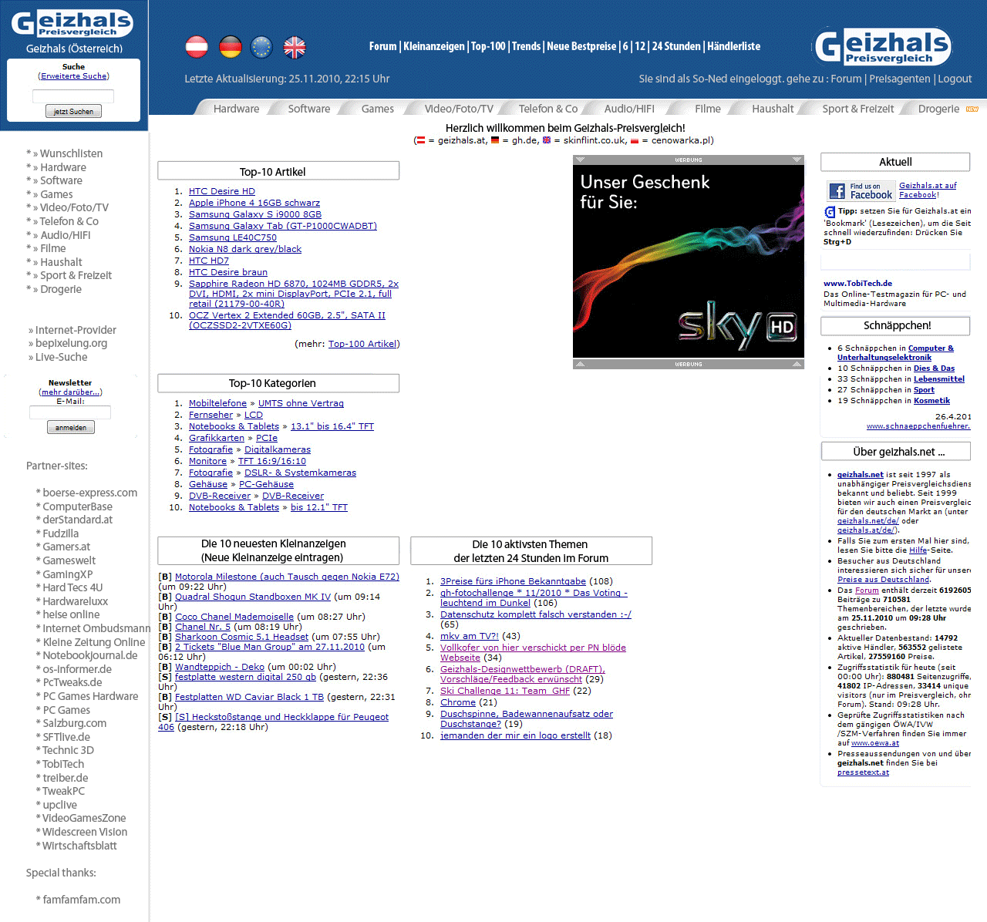Open Internet-Provider in sidebar
The image size is (987, 922).
76,330
